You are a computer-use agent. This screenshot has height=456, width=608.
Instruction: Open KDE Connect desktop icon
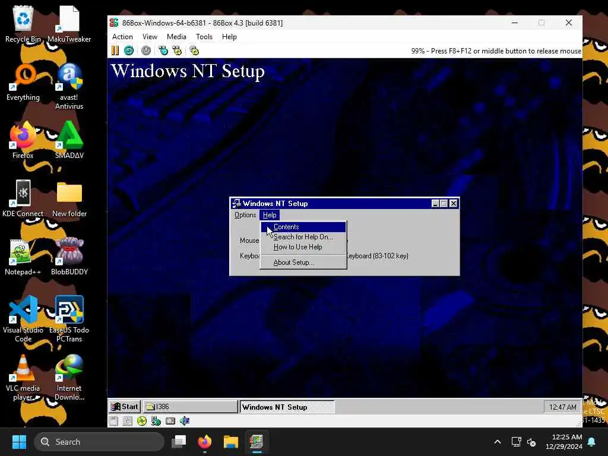(23, 198)
